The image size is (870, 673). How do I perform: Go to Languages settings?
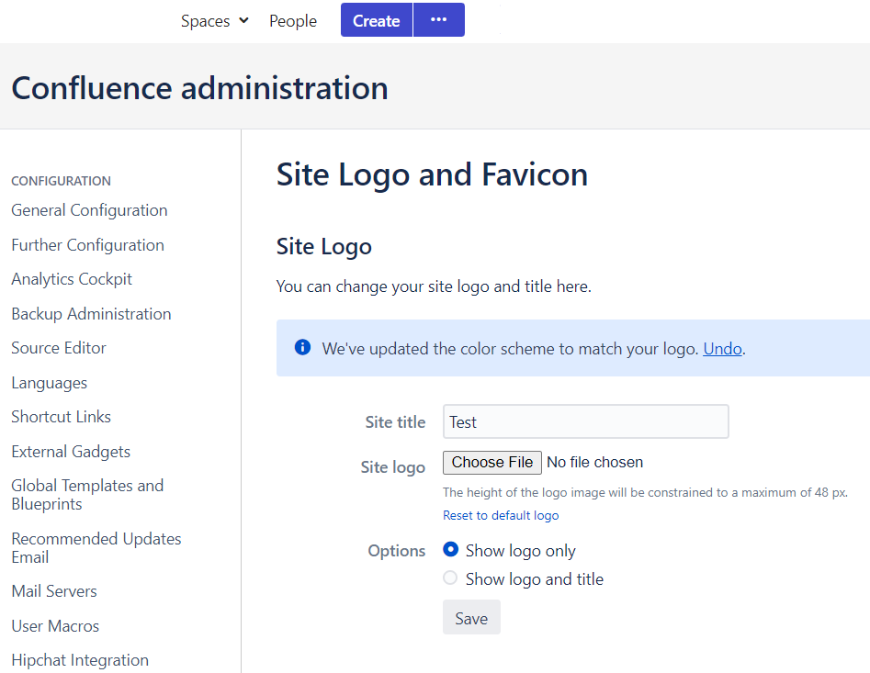tap(50, 383)
